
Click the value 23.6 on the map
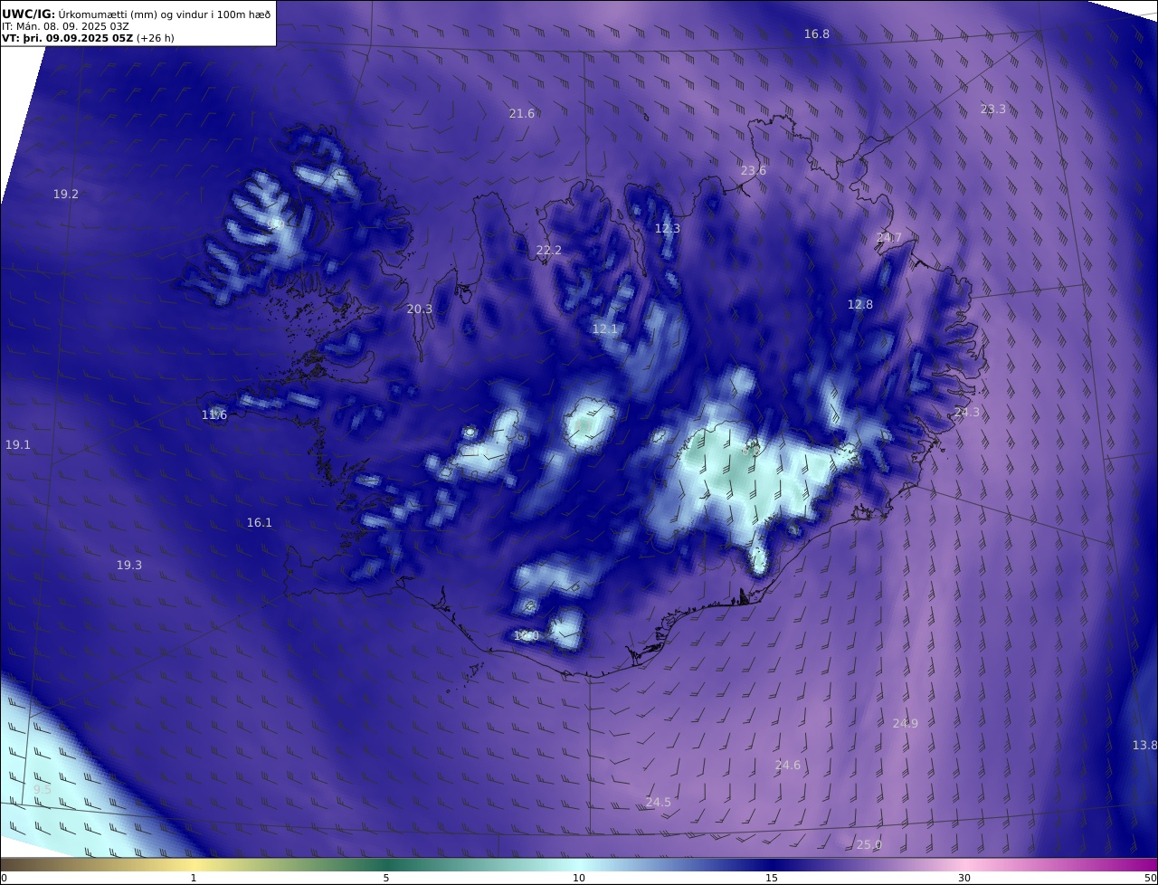pyautogui.click(x=754, y=170)
